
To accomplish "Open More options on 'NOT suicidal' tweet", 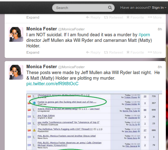I will [x=155, y=52].
